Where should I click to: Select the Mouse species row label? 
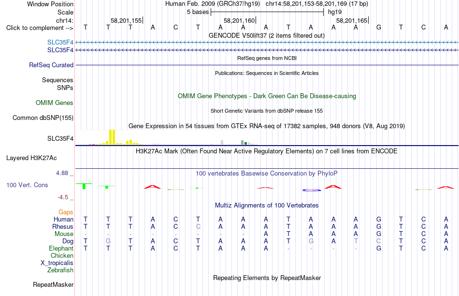click(64, 234)
